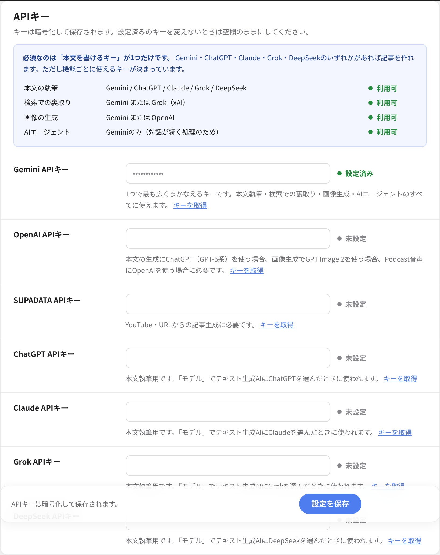
Task: Click the AIエージェント row label
Action: click(x=47, y=132)
